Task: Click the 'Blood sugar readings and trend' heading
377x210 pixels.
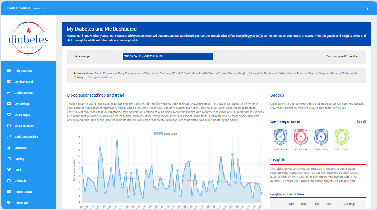Action: click(x=95, y=95)
